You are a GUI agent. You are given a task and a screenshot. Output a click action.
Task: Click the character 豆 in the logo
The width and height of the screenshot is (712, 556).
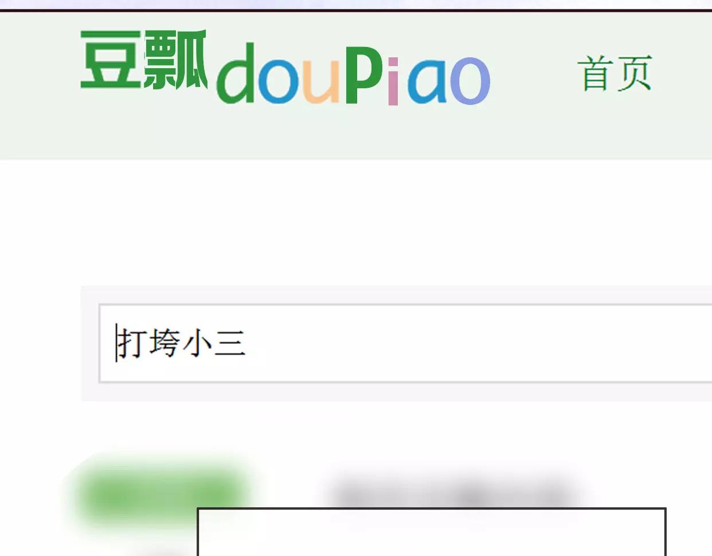111,60
